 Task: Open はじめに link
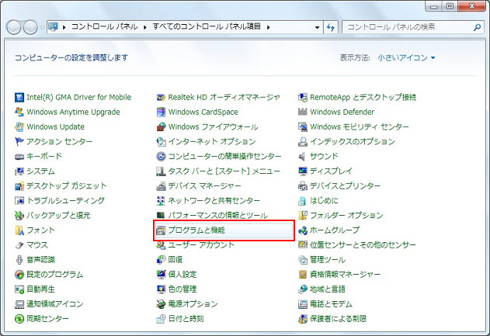324,200
